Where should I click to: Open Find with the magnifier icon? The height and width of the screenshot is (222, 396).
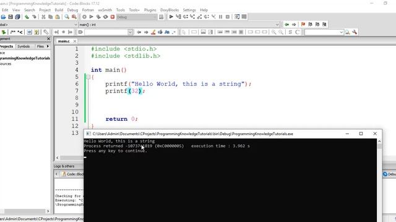(x=67, y=17)
